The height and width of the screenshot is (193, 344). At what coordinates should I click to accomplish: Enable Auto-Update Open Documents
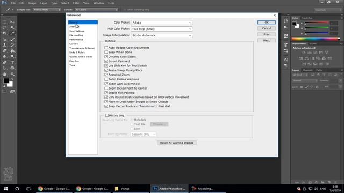tap(106, 48)
